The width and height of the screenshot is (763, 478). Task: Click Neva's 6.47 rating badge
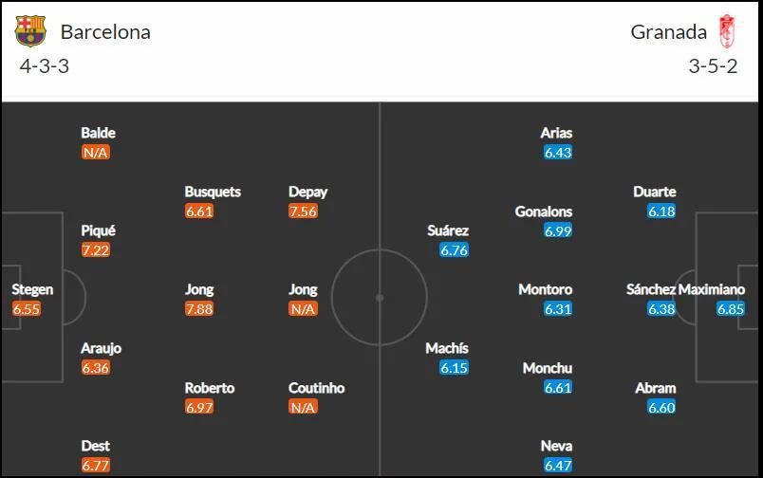[558, 466]
